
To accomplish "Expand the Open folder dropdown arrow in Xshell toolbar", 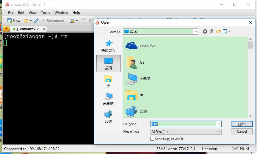I will click(31, 21).
